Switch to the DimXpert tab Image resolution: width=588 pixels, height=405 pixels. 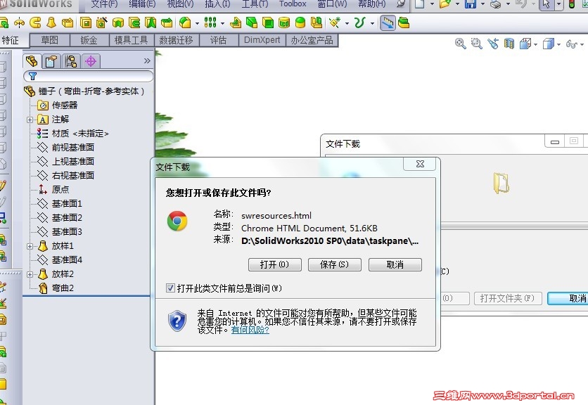point(262,40)
